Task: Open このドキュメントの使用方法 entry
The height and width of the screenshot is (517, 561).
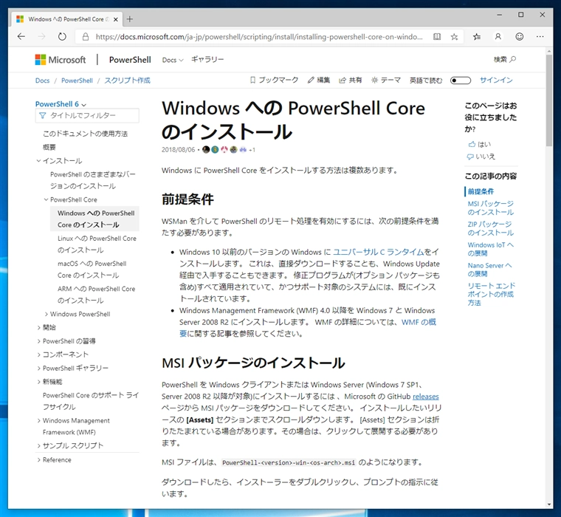Action: coord(85,134)
